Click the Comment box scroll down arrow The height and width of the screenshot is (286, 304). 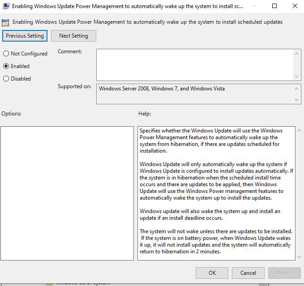pos(296,76)
